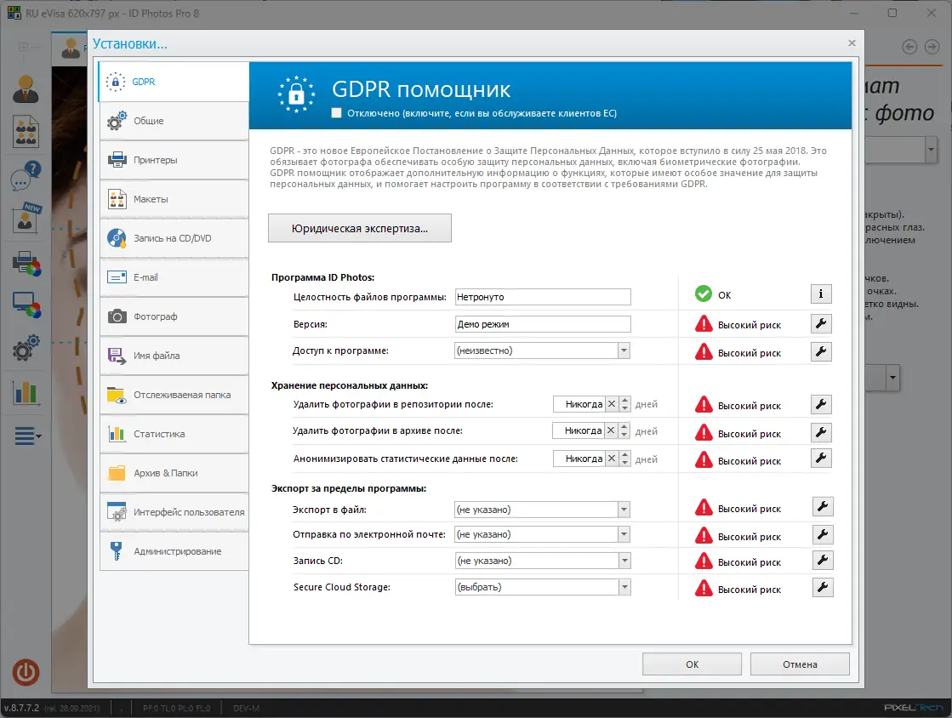Expand the Запись CD dropdown
The image size is (952, 718).
tap(624, 561)
